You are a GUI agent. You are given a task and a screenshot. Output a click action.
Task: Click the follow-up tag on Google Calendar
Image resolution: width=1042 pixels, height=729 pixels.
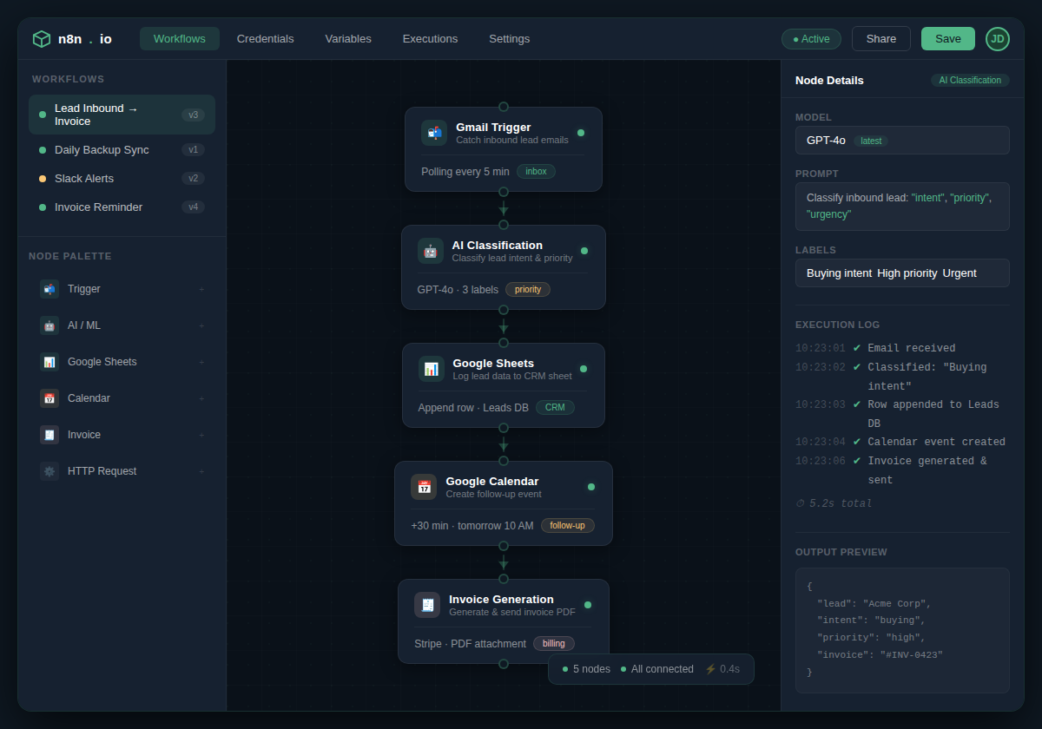pos(568,525)
